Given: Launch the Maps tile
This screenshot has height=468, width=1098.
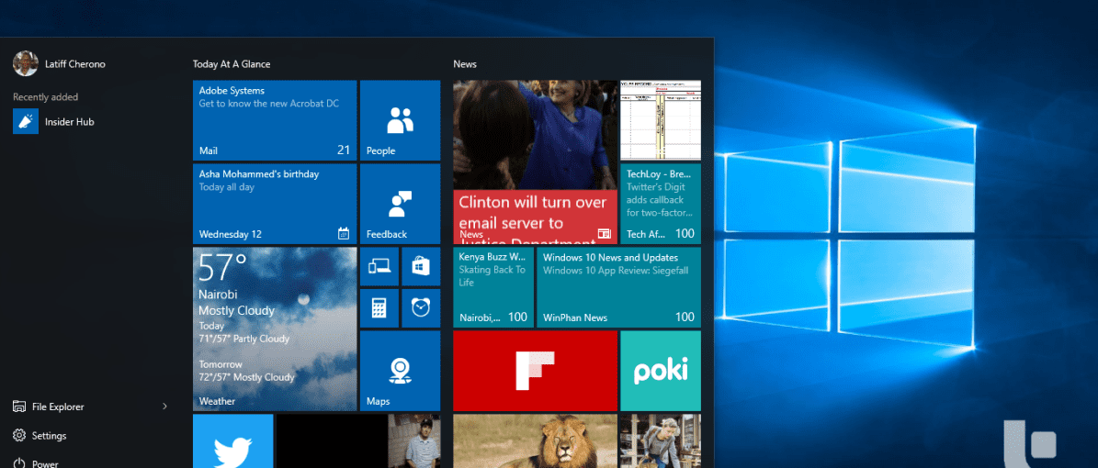Looking at the screenshot, I should tap(400, 371).
